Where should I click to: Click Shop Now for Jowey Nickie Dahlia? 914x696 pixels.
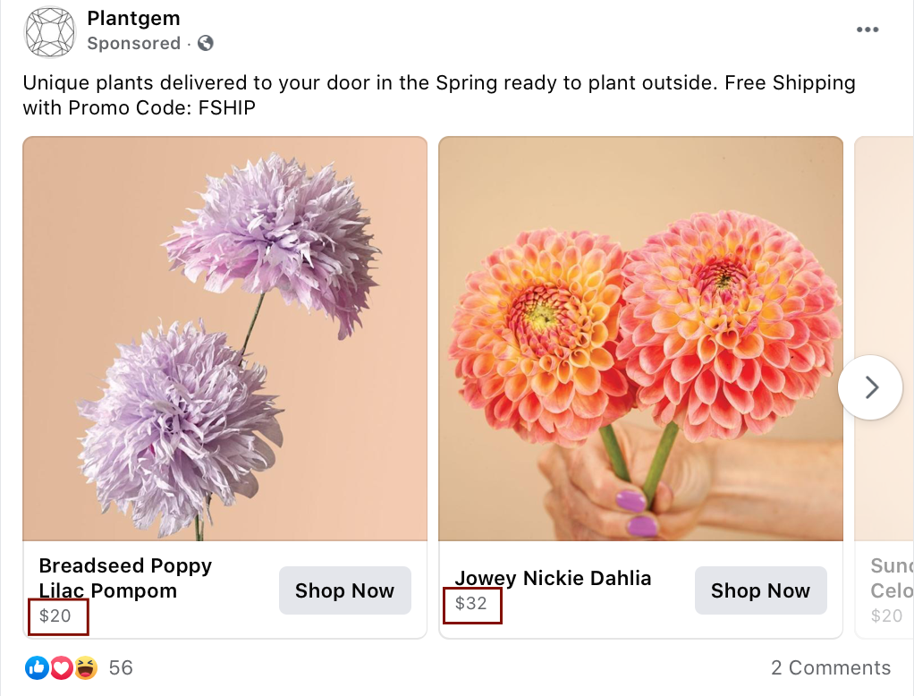tap(760, 590)
